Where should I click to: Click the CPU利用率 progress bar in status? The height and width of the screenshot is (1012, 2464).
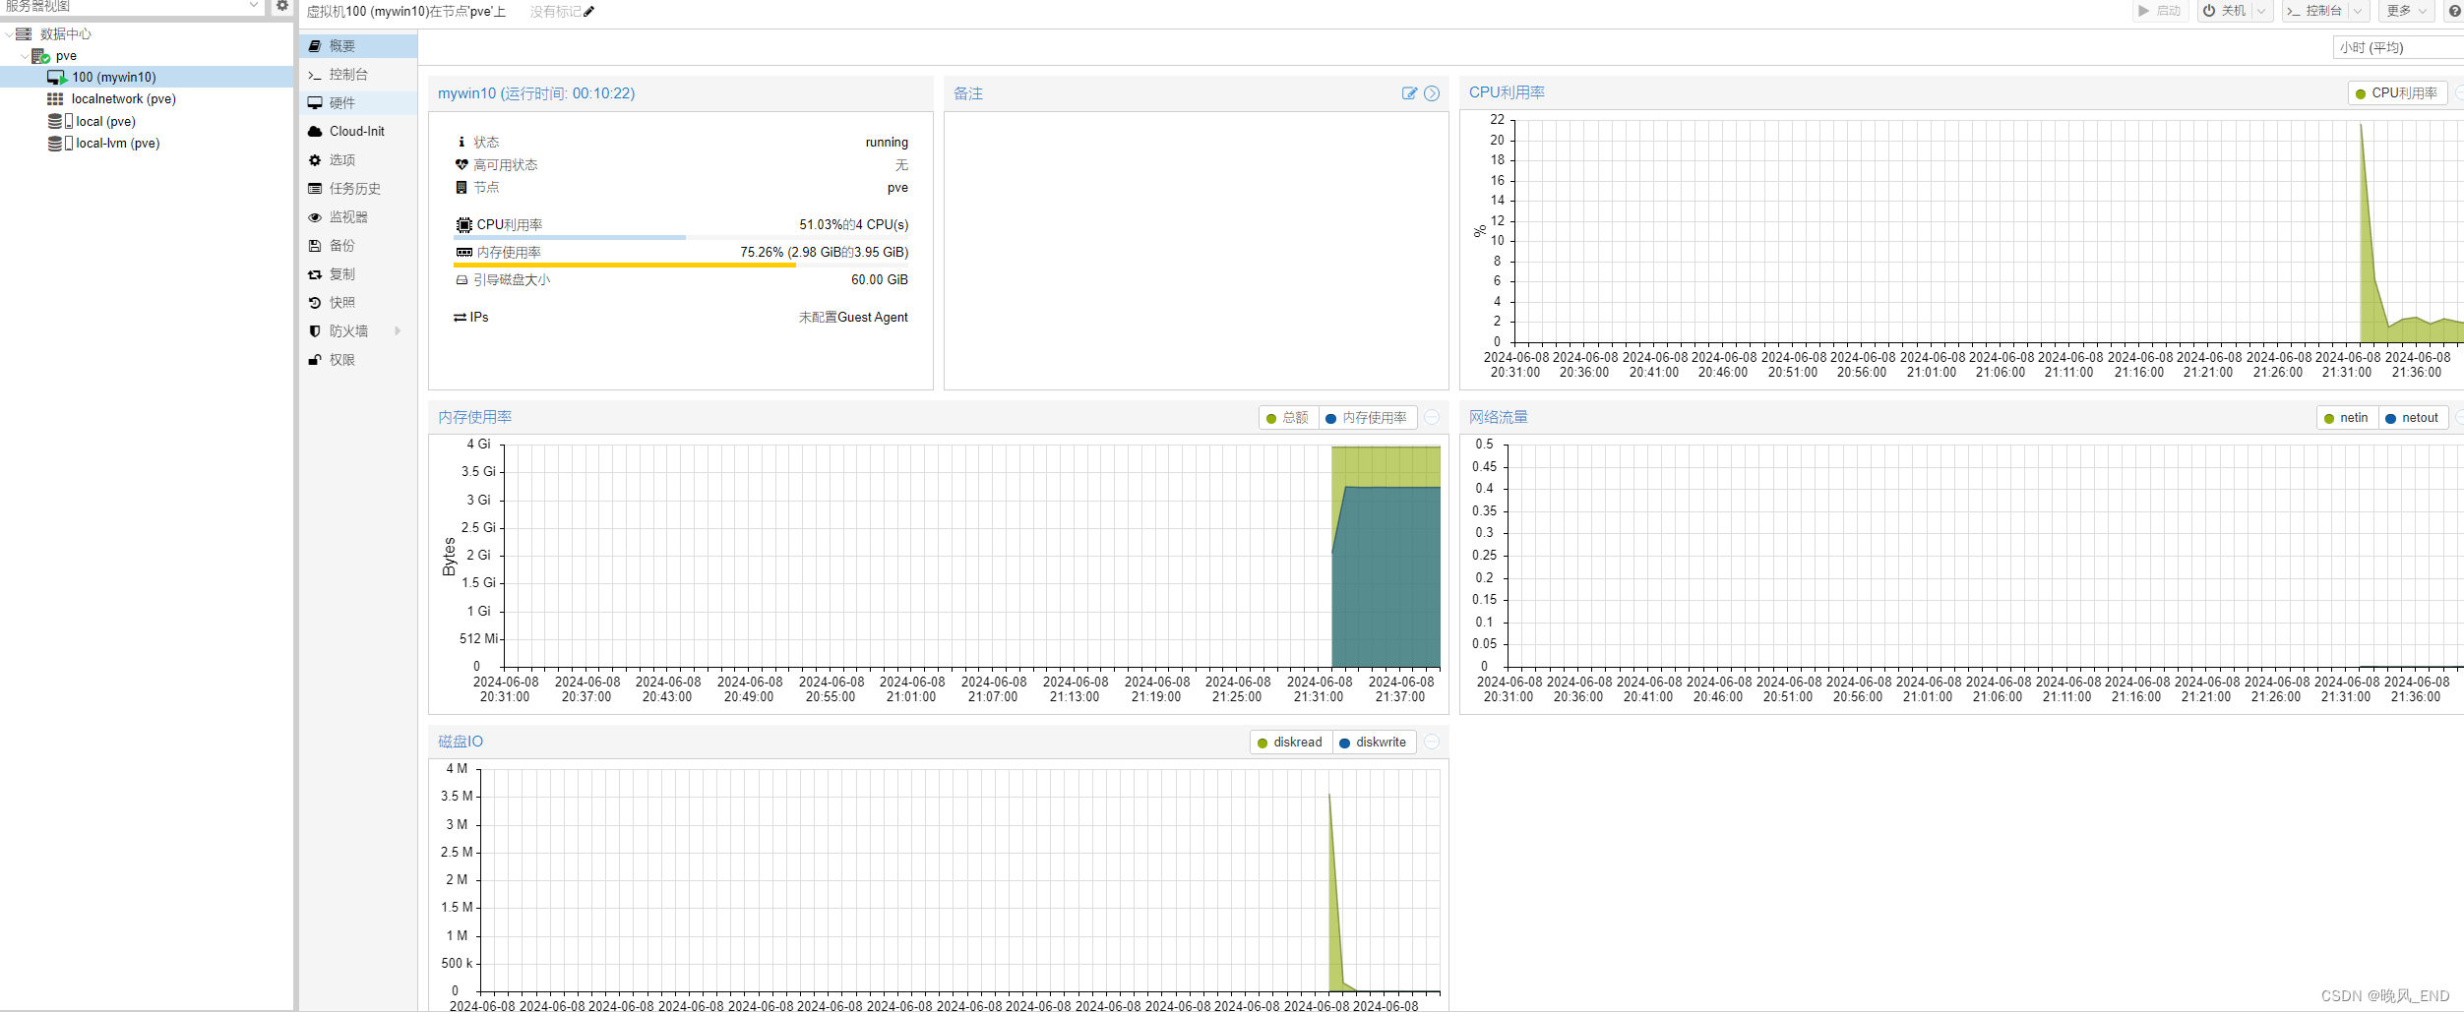(681, 237)
